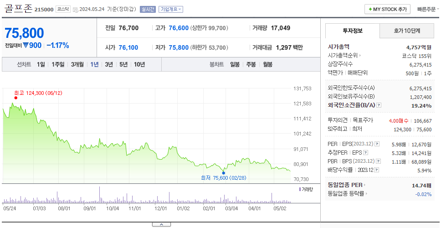Switch to the 호가10단계 tab
The width and height of the screenshot is (441, 228).
[x=407, y=31]
